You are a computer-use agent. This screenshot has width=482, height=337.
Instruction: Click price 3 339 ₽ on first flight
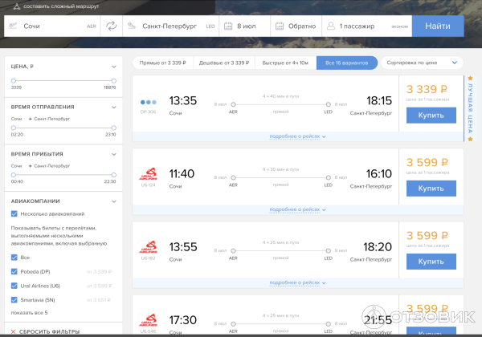(427, 89)
